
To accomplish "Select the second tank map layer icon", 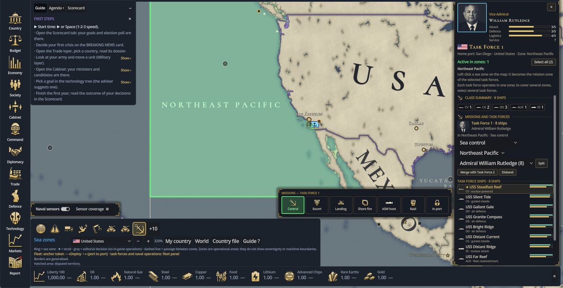I will (x=125, y=229).
